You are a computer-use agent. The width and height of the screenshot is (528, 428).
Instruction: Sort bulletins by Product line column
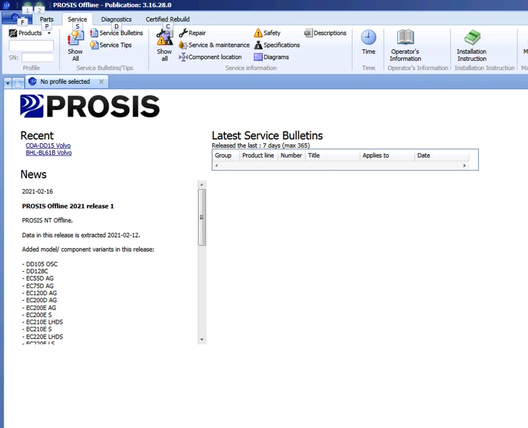pos(258,155)
